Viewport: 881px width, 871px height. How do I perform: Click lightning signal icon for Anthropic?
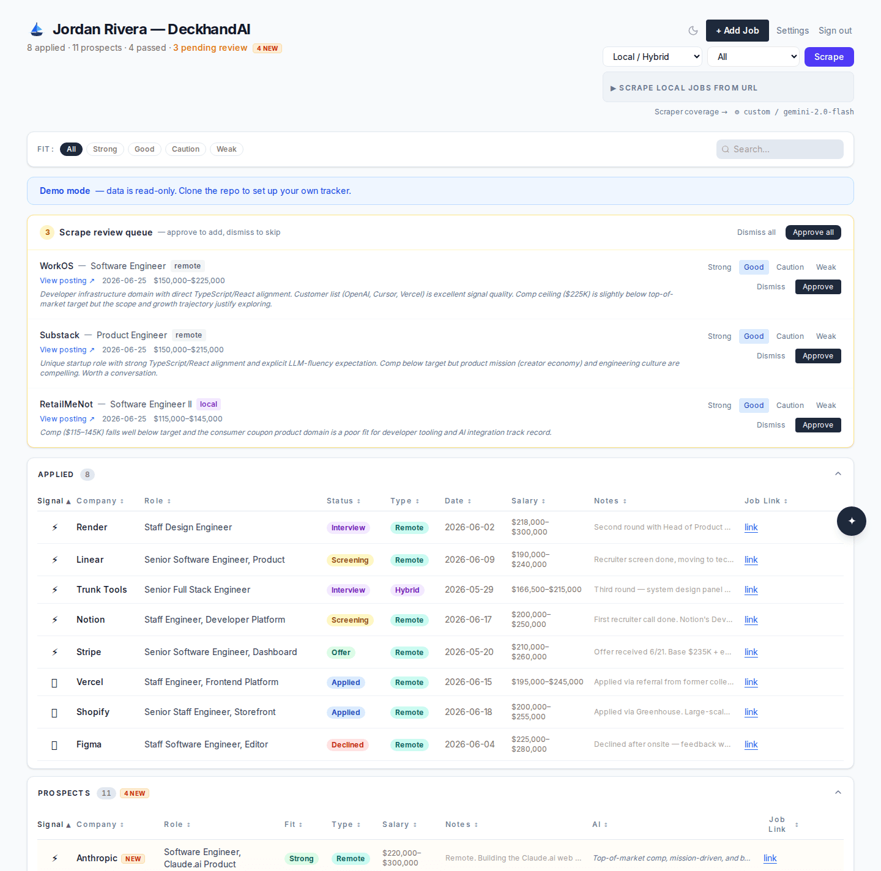coord(54,858)
